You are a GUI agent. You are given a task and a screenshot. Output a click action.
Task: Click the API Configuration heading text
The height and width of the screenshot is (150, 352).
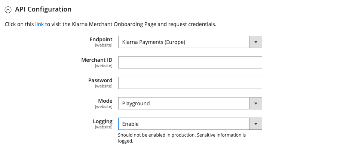pyautogui.click(x=43, y=9)
